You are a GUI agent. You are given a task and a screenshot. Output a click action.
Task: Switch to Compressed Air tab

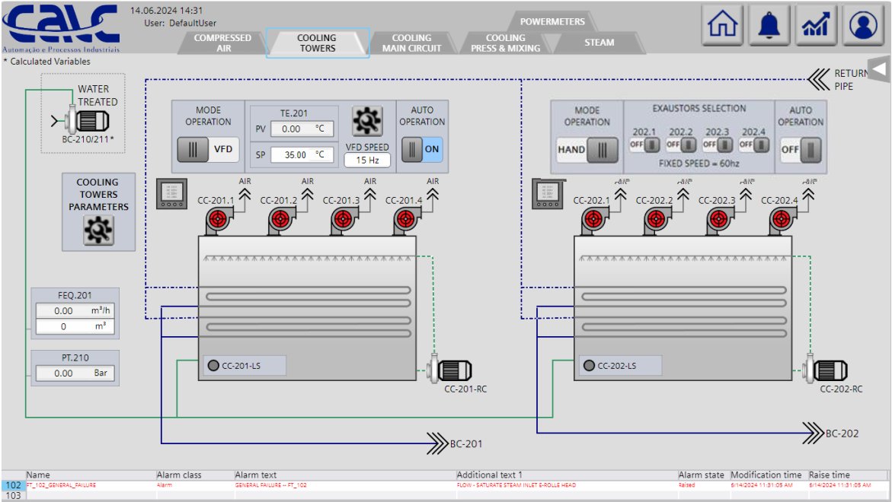click(221, 43)
